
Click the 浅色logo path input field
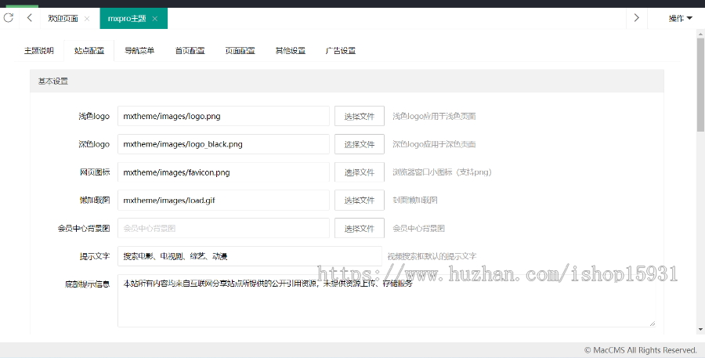(x=223, y=116)
